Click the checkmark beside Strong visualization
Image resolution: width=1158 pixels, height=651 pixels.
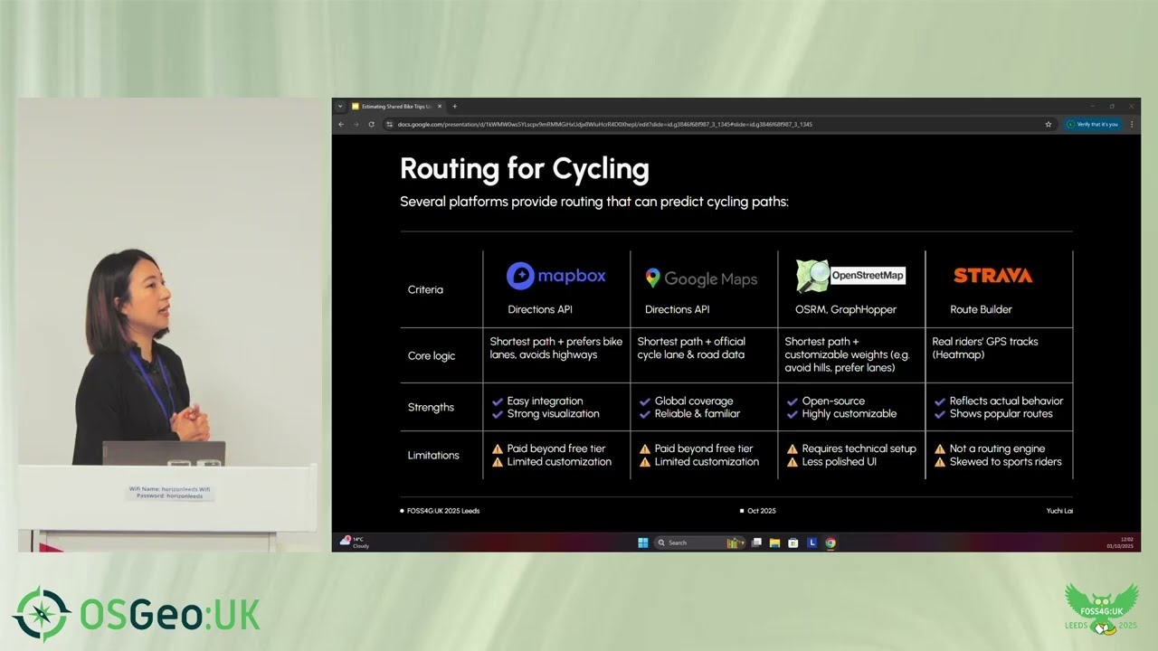(498, 414)
